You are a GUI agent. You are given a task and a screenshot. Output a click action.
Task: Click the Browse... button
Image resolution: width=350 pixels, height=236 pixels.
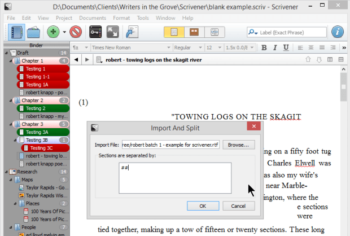click(238, 145)
